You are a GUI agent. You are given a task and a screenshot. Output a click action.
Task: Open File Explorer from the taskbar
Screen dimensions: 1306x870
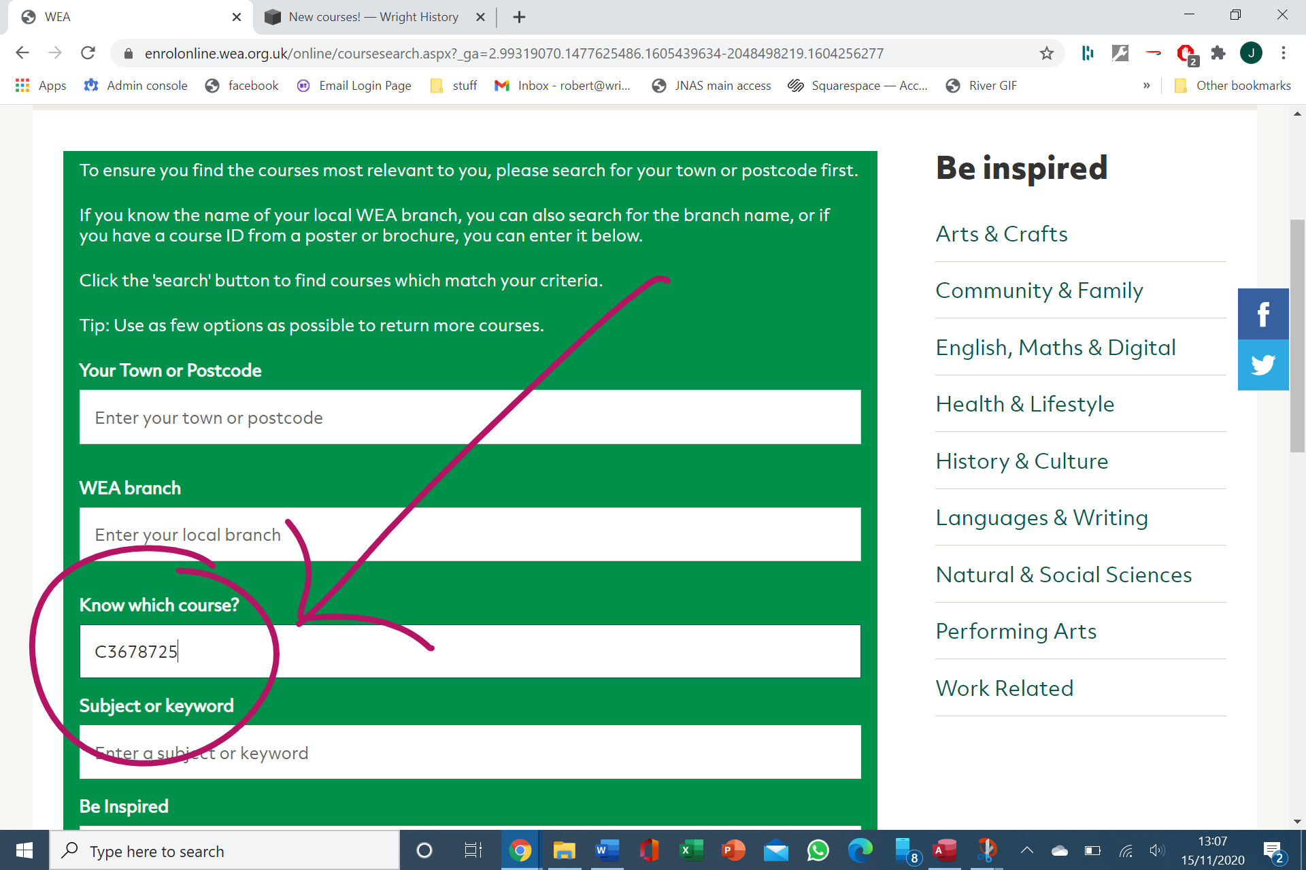[564, 850]
